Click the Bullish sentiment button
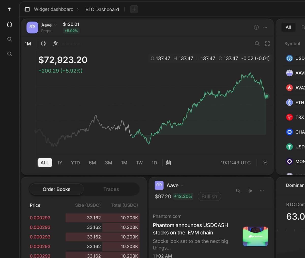The height and width of the screenshot is (258, 305). click(209, 196)
